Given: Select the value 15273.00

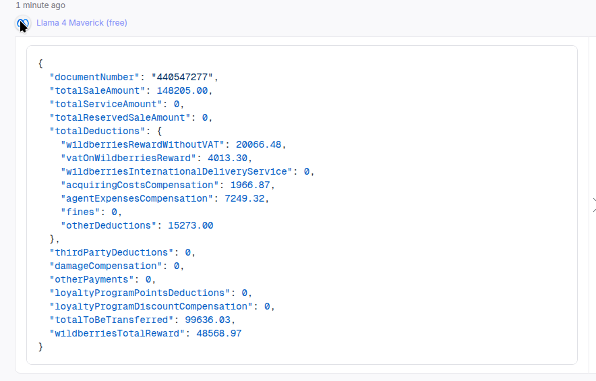Looking at the screenshot, I should 190,225.
